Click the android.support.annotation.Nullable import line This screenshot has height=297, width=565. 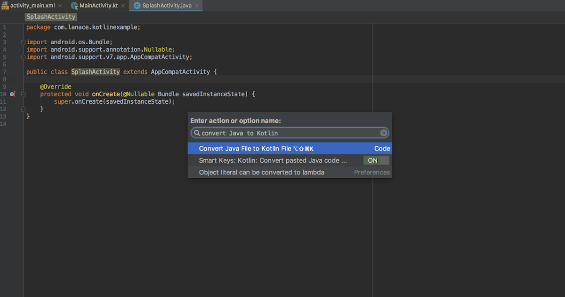(x=101, y=49)
